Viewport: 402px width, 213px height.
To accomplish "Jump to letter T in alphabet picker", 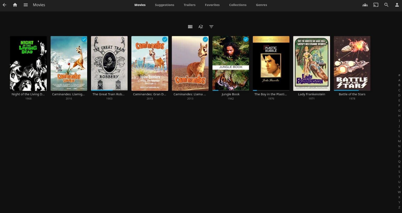I will pyautogui.click(x=399, y=177).
